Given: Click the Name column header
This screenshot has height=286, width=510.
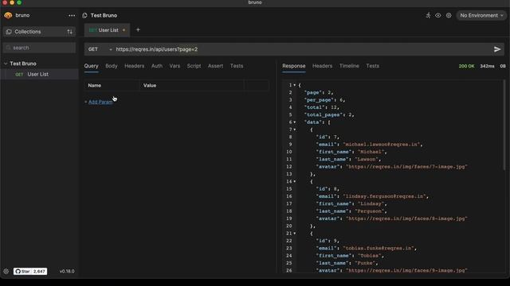Looking at the screenshot, I should pos(95,86).
